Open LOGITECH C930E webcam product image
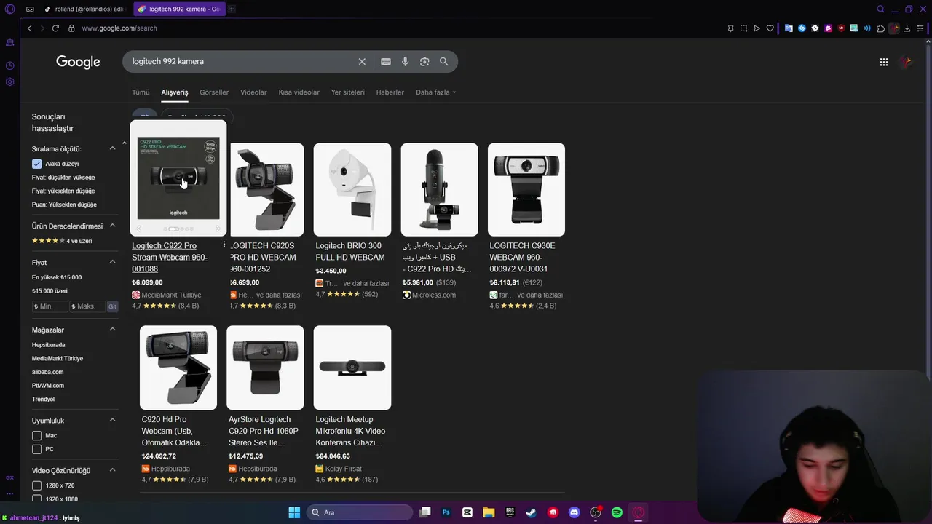The height and width of the screenshot is (524, 932). point(526,189)
